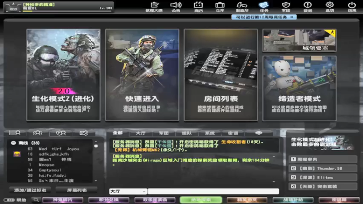The height and width of the screenshot is (204, 363).
Task: Click the skull badge beside sdfkjghsjkfh
Action: (x=17, y=154)
